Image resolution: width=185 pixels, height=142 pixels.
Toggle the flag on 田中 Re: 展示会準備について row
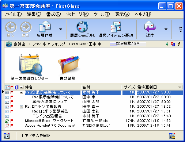click(x=12, y=97)
